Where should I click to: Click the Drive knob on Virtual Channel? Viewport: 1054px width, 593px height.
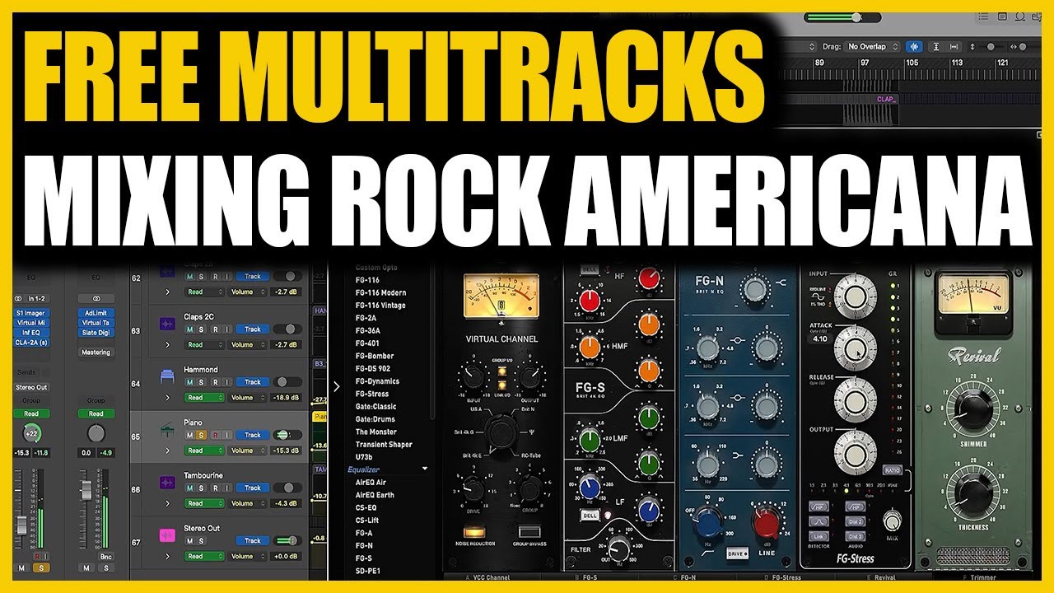pyautogui.click(x=472, y=488)
